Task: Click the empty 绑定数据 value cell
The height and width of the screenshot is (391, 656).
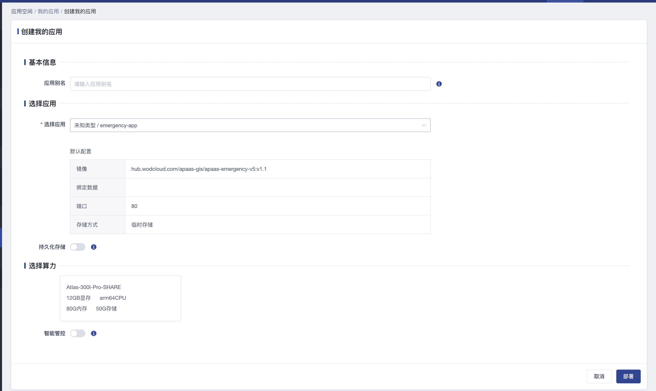Action: click(278, 187)
